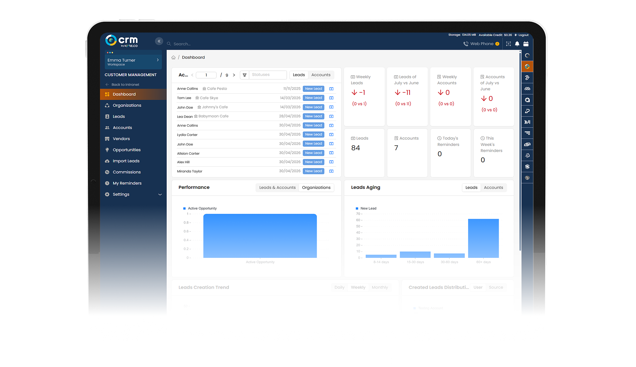Go to previous page of activity list
This screenshot has width=636, height=367.
[x=192, y=75]
